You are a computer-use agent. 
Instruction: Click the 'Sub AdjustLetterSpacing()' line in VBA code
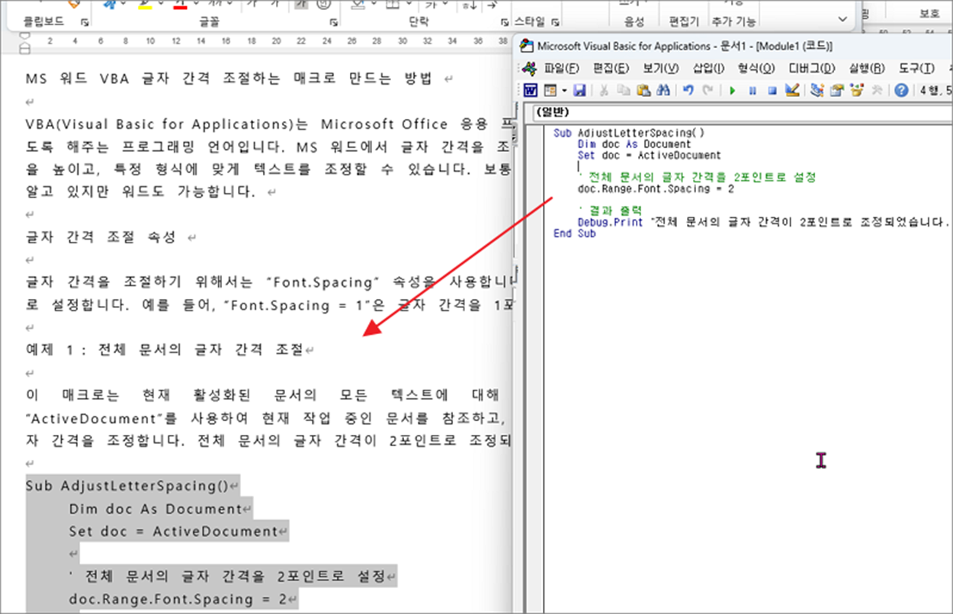(628, 131)
